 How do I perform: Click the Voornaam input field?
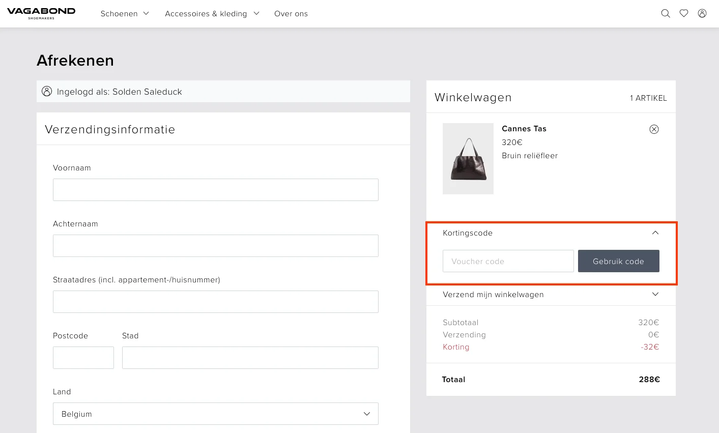pos(216,190)
